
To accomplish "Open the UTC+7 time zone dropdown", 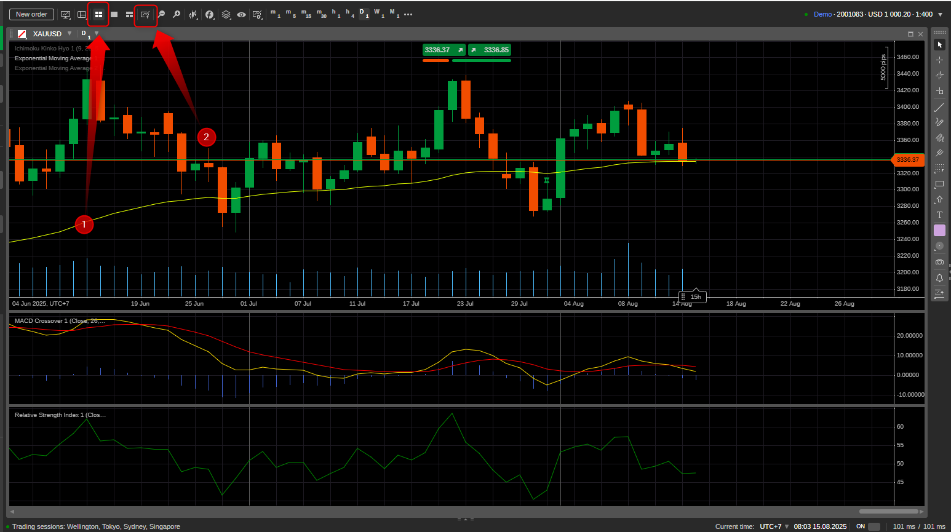I will click(x=774, y=526).
